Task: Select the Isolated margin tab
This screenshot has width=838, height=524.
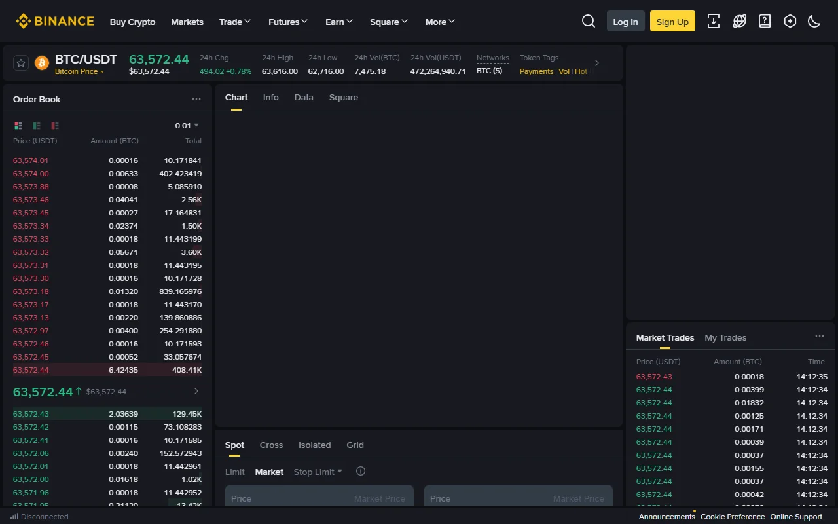Action: pyautogui.click(x=315, y=445)
